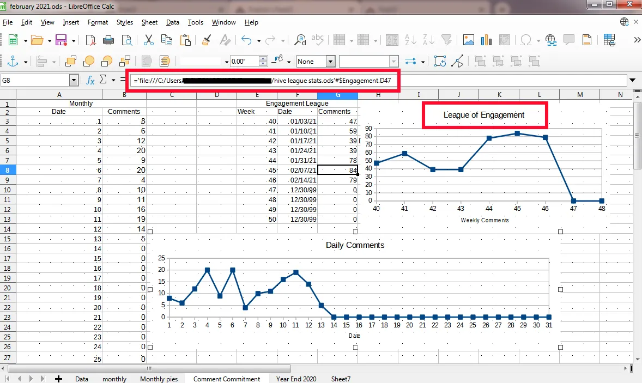Select the cell showing 01/31/21
Screen dimensions: 642x383
point(297,160)
